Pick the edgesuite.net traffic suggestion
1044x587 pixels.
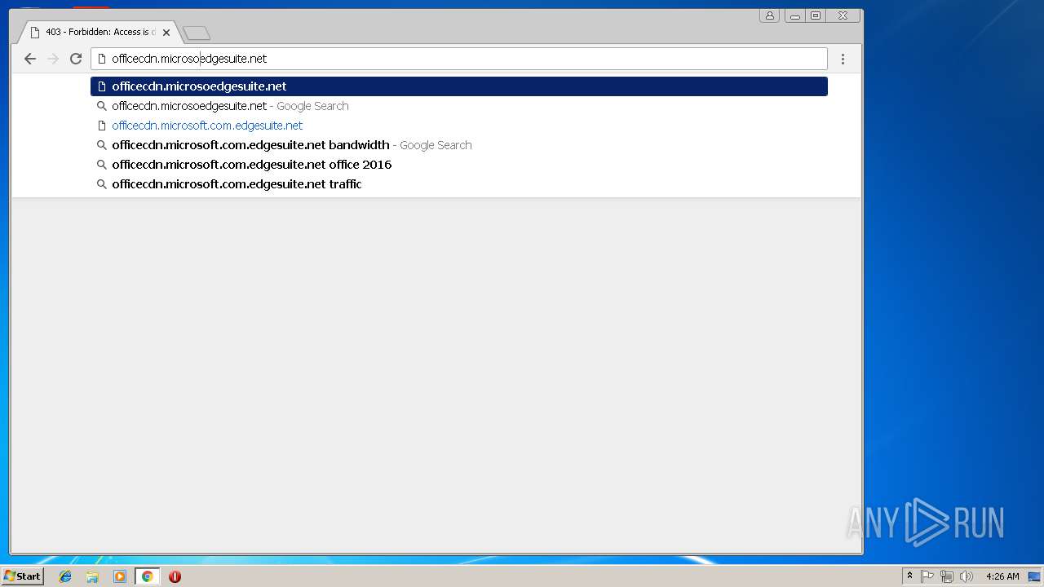[x=459, y=184]
